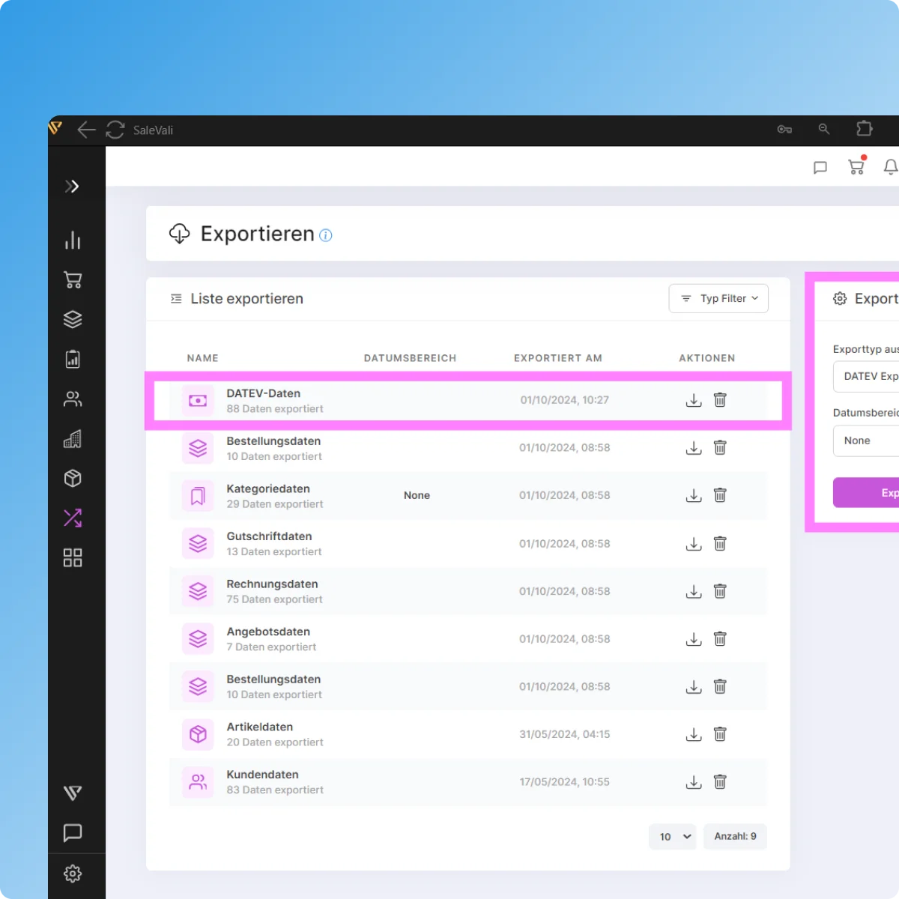
Task: Open the product box sidebar icon
Action: pyautogui.click(x=73, y=479)
